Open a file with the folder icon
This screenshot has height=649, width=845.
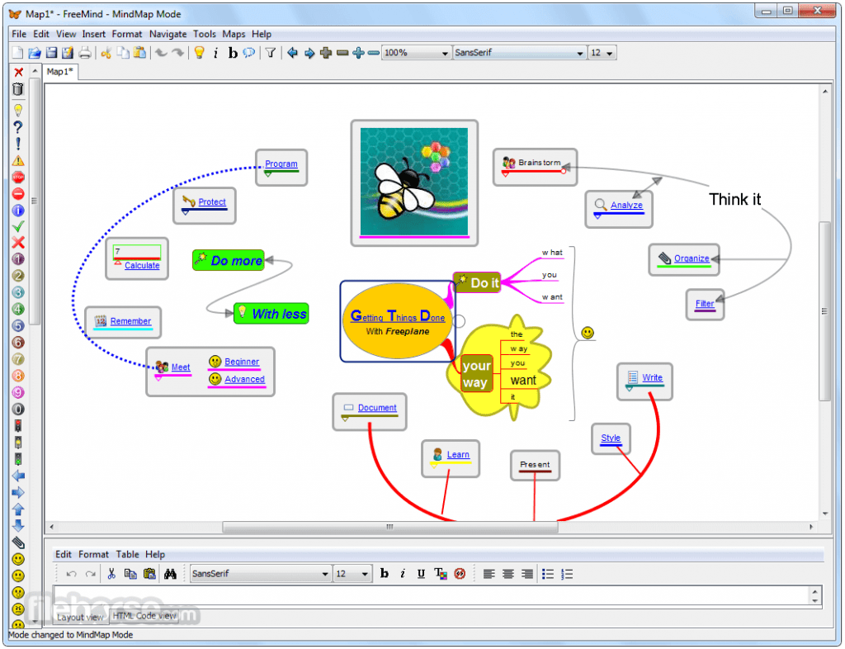[35, 53]
